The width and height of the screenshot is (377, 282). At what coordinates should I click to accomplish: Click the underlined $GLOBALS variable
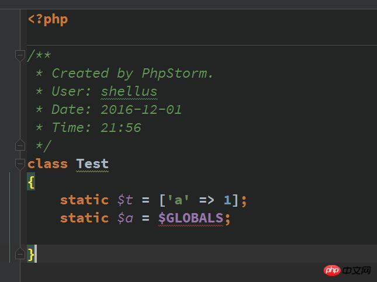[191, 218]
